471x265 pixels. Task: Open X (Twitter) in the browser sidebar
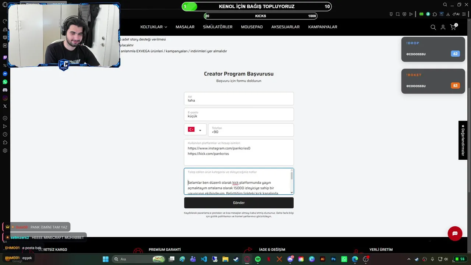click(5, 106)
